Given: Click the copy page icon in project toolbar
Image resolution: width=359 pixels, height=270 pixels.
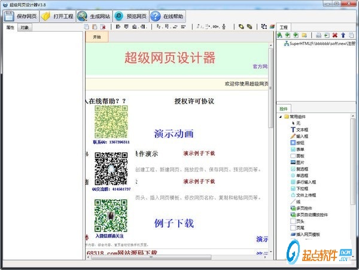Looking at the screenshot, I should 351,35.
